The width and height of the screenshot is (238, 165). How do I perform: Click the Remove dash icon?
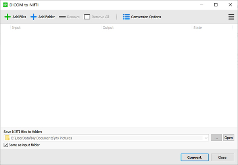click(x=62, y=17)
